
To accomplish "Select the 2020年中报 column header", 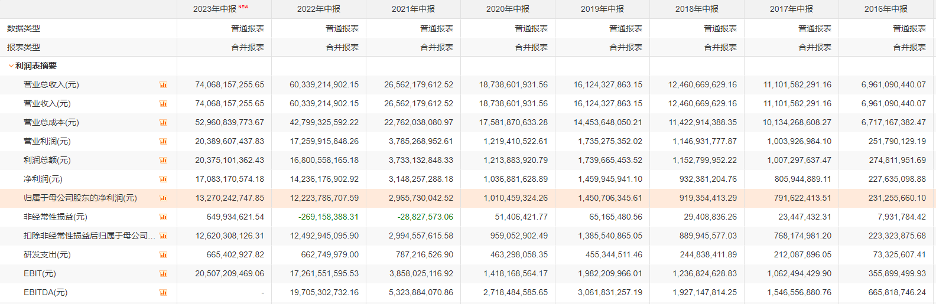I will (508, 9).
